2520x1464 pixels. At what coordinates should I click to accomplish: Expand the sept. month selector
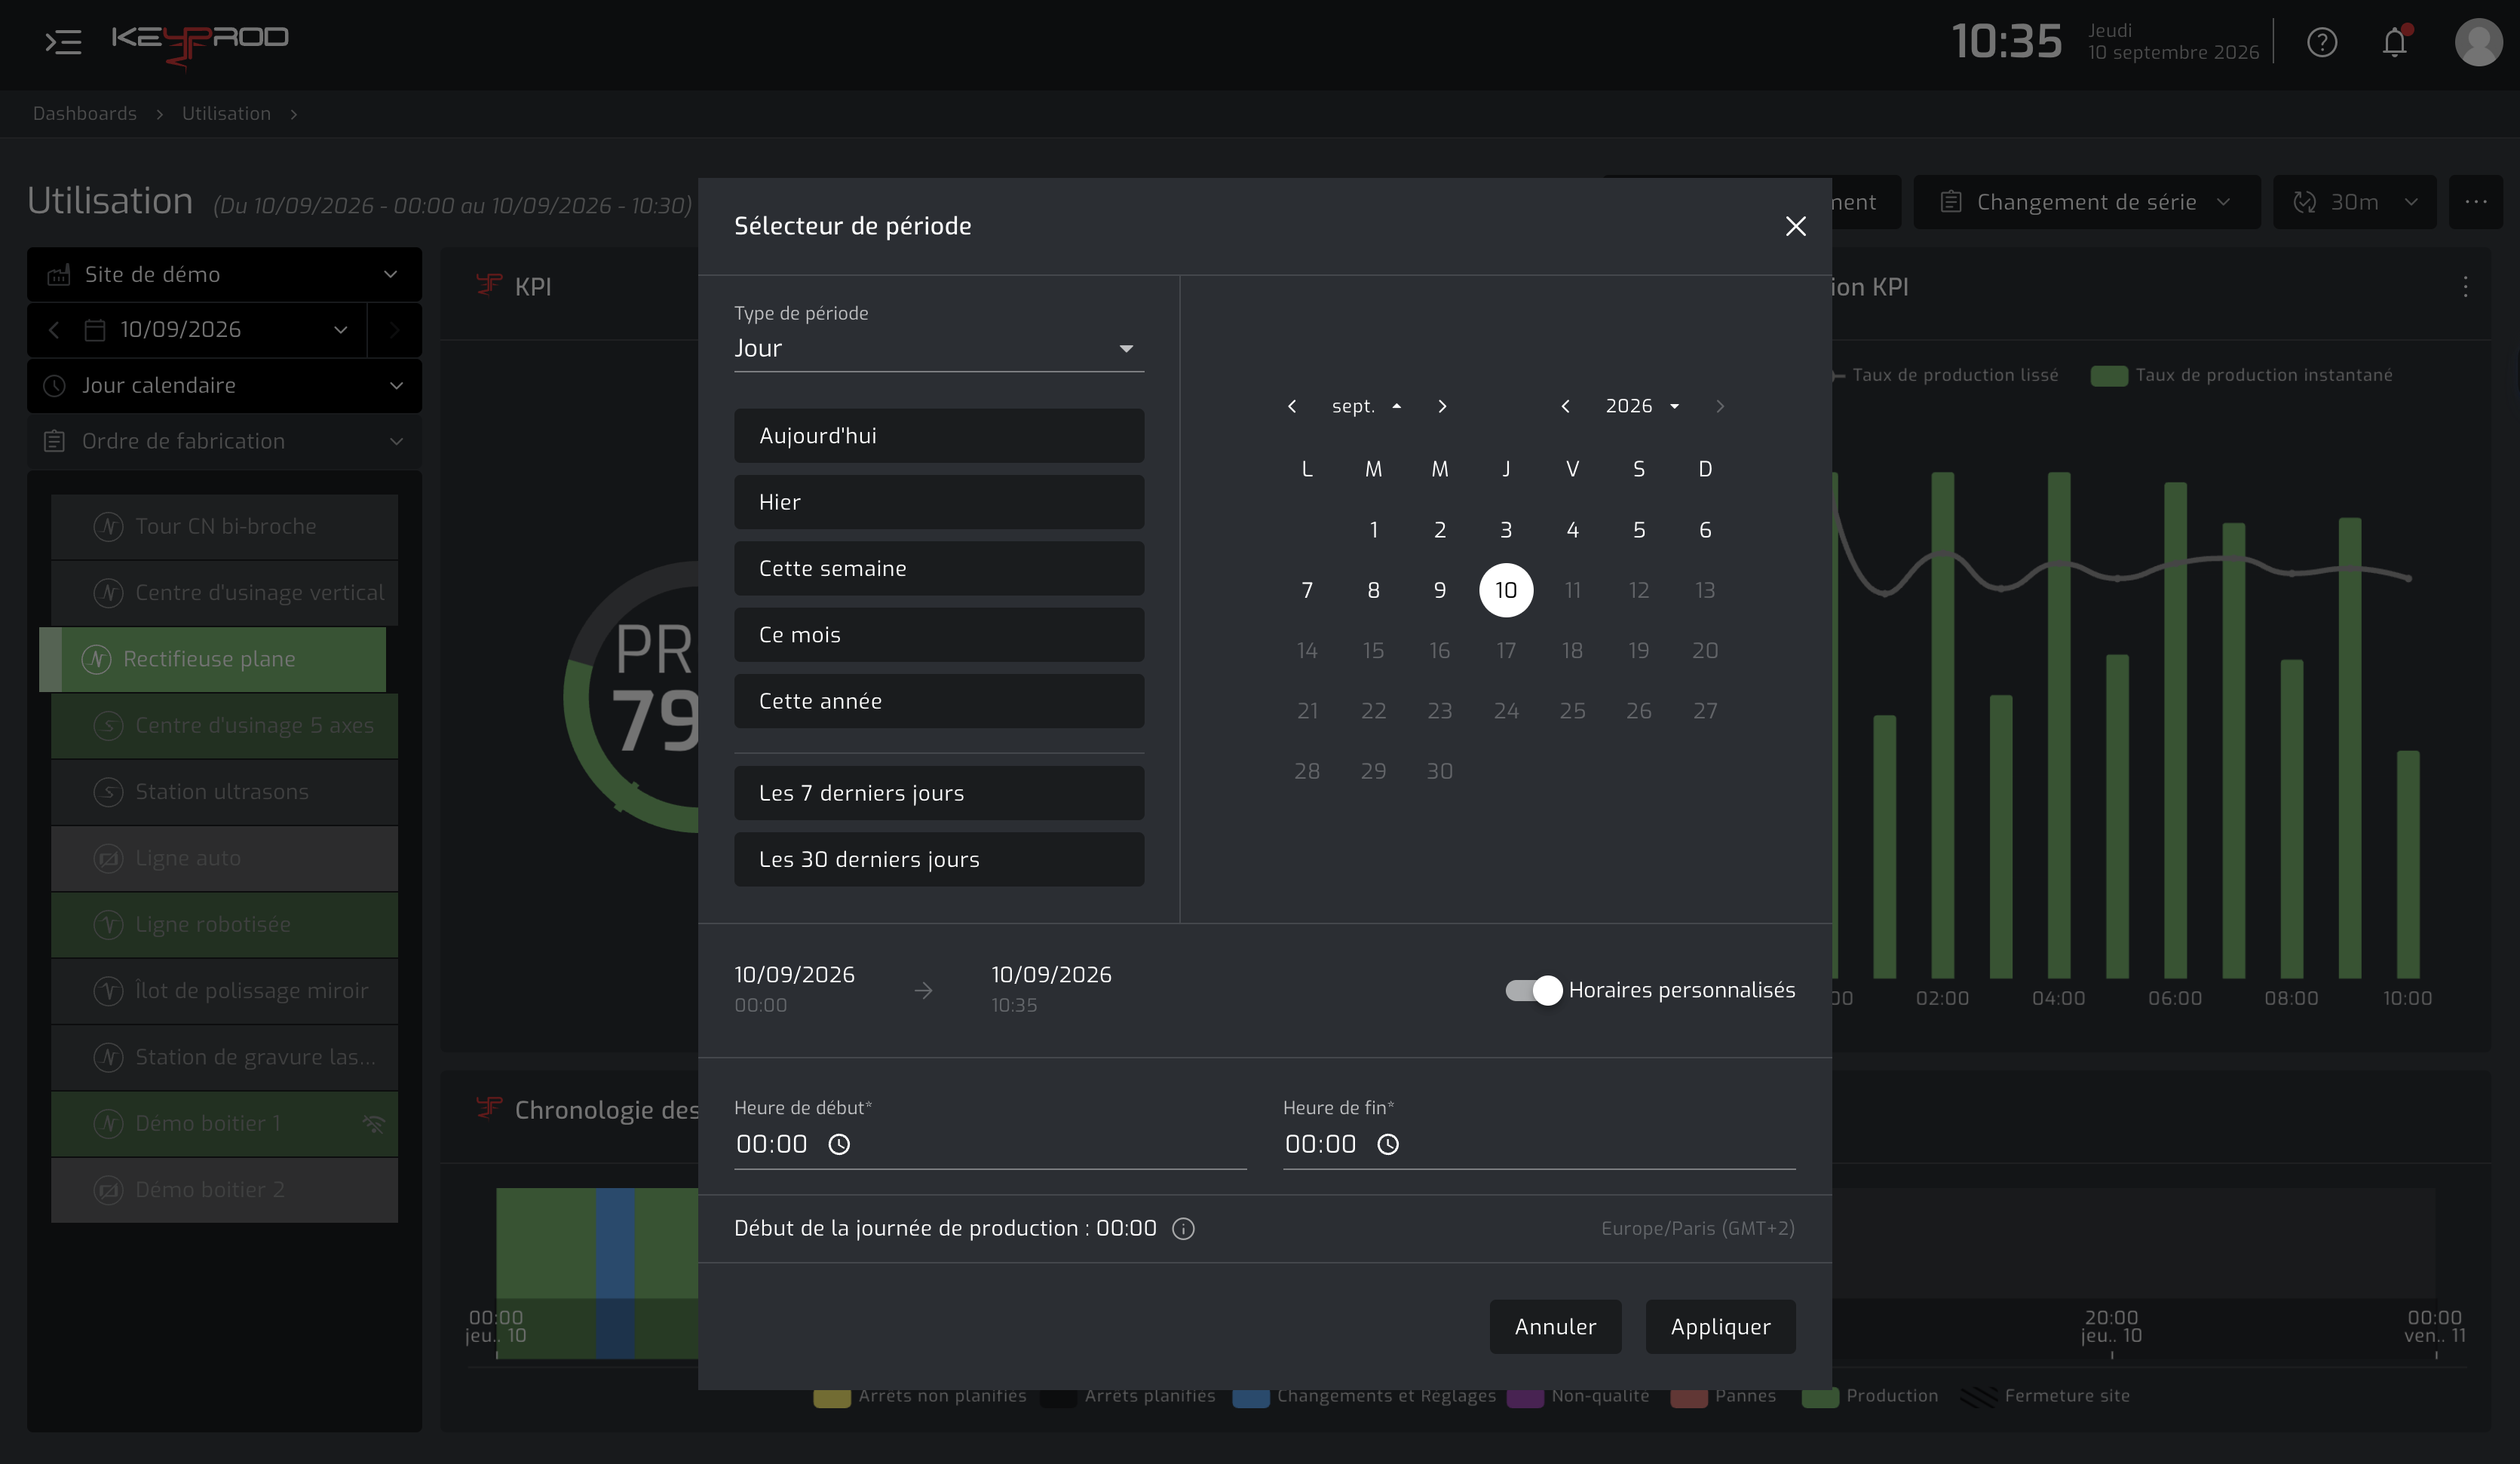pos(1366,406)
